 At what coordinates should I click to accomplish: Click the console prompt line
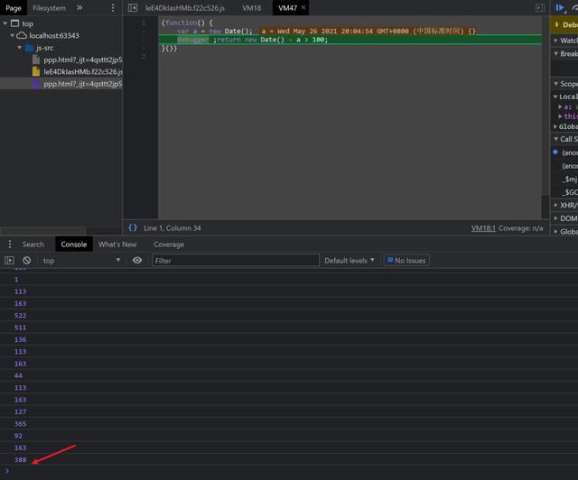(x=289, y=471)
